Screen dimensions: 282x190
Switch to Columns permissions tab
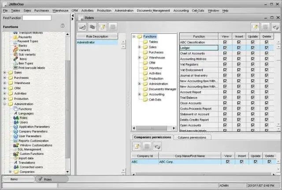pyautogui.click(x=192, y=137)
